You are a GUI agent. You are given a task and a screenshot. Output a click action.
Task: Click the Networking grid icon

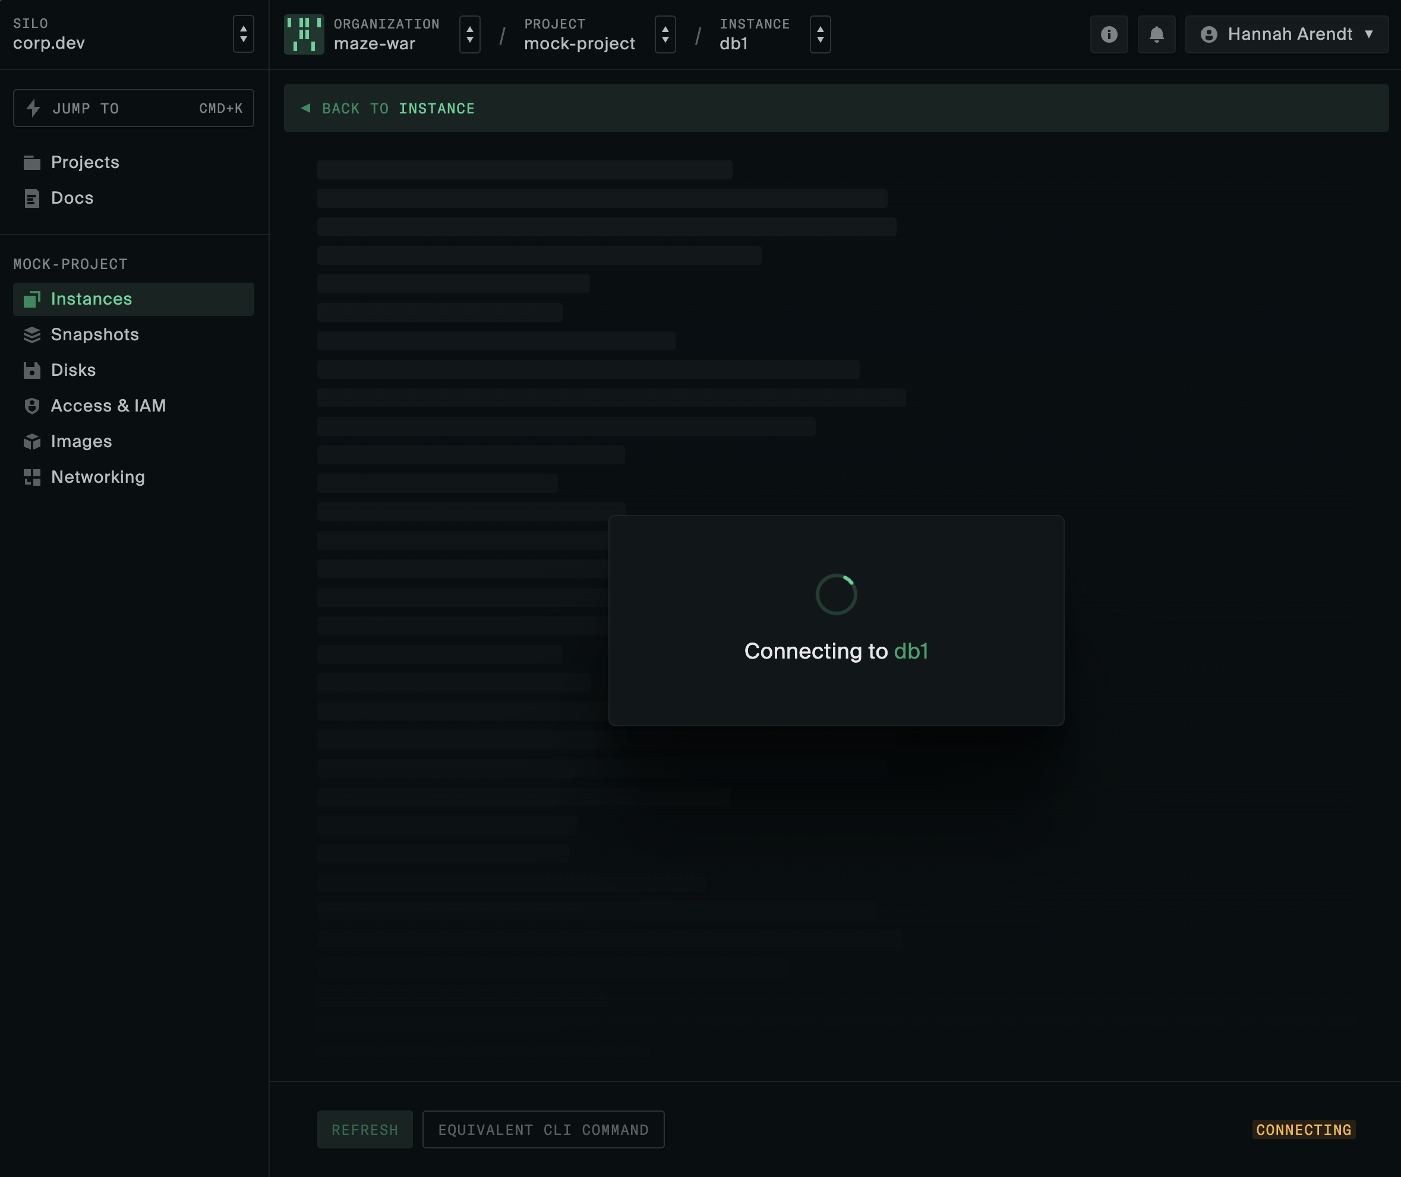tap(31, 477)
